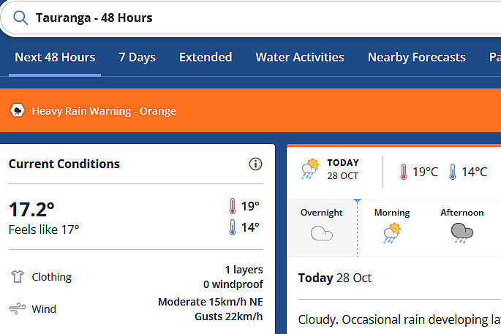Open the Current Conditions info icon
The width and height of the screenshot is (501, 334).
coord(255,164)
